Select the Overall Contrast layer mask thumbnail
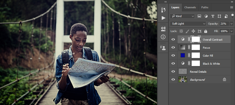 coord(196,40)
